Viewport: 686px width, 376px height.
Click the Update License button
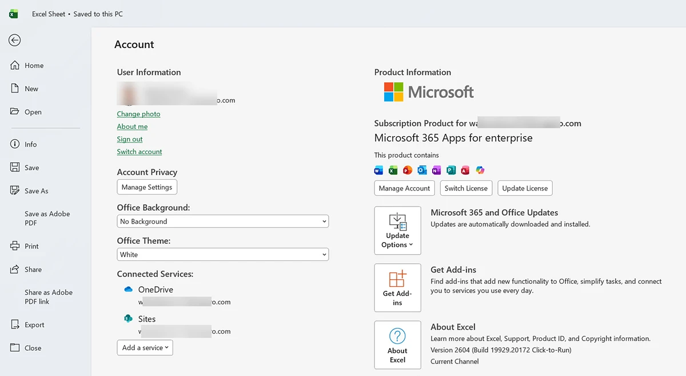[525, 188]
